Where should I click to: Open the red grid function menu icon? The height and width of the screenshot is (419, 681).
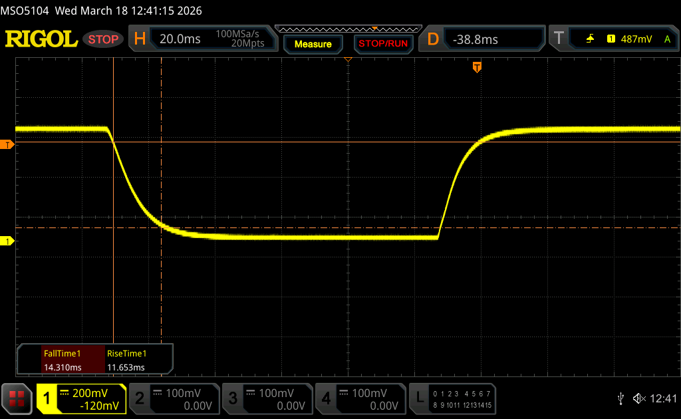17,398
